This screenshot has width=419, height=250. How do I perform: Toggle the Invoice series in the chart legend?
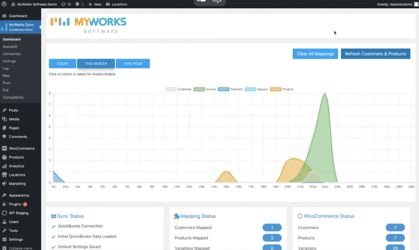[x=205, y=89]
